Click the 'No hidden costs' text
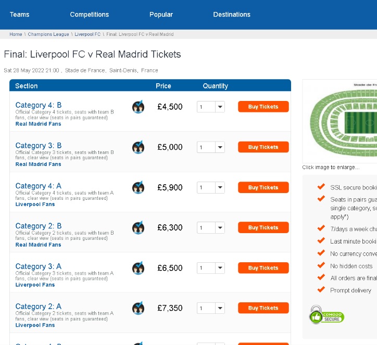The image size is (377, 345). tap(351, 266)
